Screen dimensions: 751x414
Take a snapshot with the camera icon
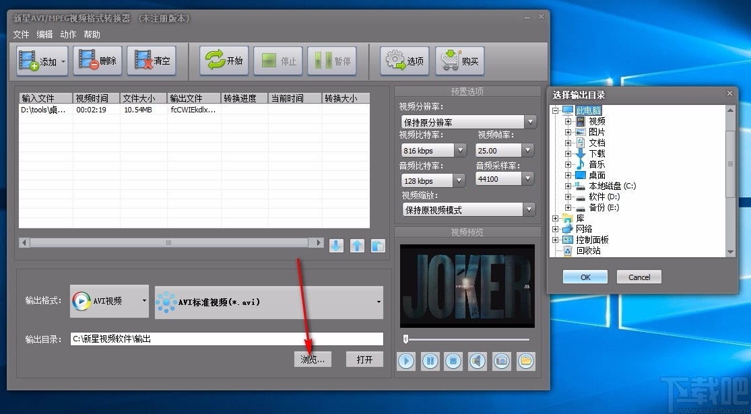(x=502, y=361)
